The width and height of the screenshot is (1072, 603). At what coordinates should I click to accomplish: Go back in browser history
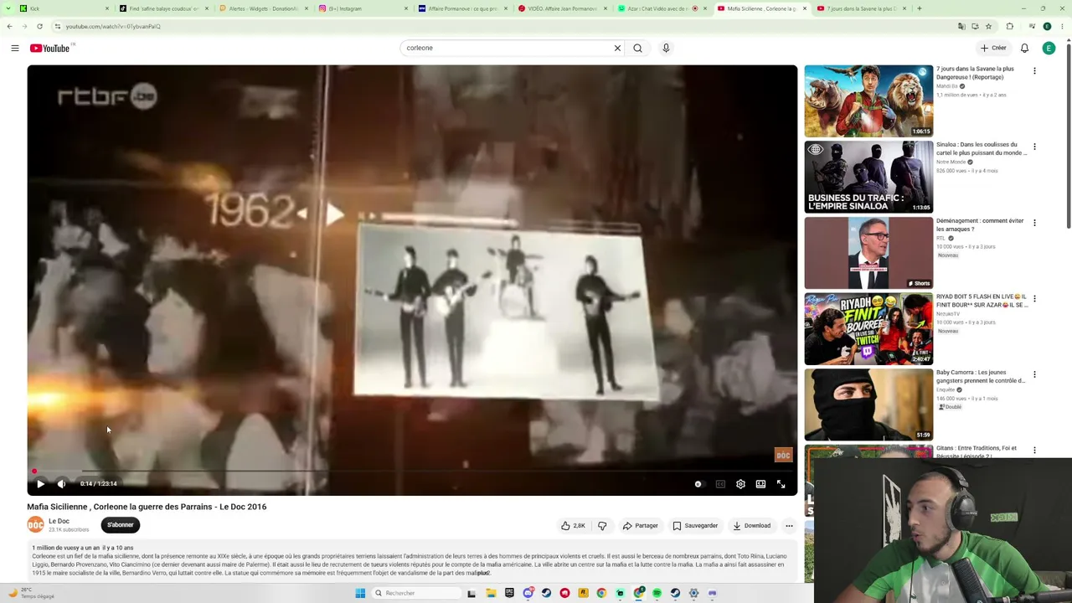[x=9, y=26]
